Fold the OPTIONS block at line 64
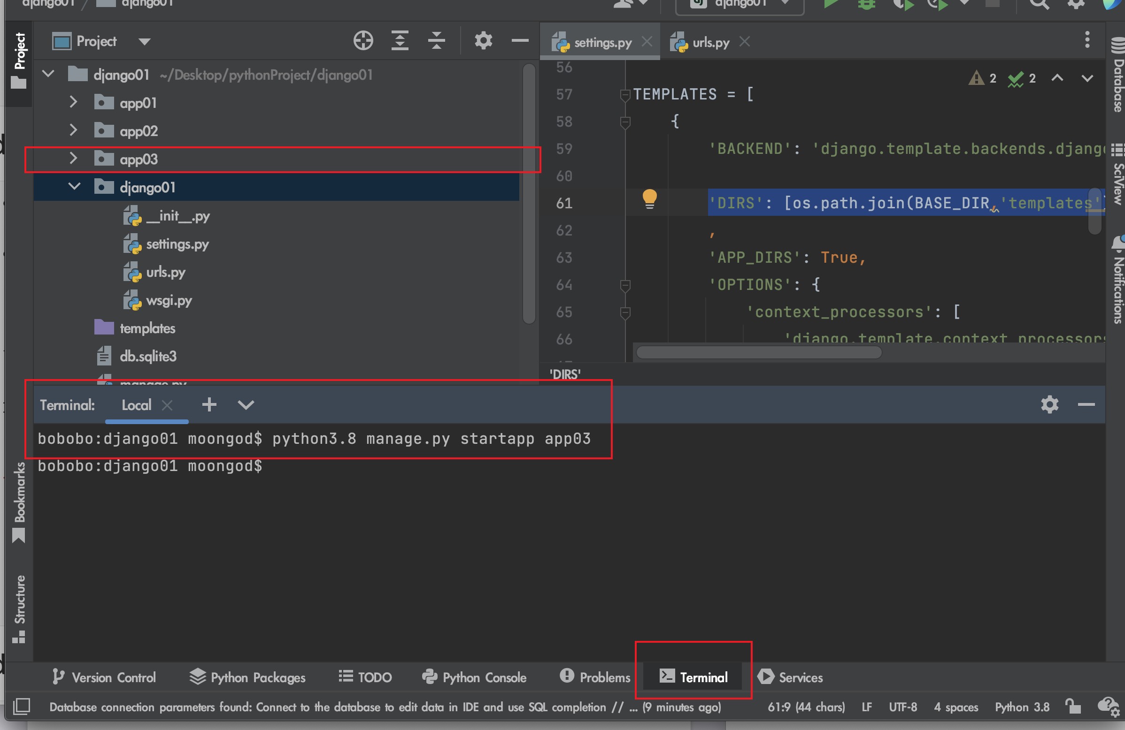Image resolution: width=1125 pixels, height=730 pixels. pyautogui.click(x=625, y=286)
